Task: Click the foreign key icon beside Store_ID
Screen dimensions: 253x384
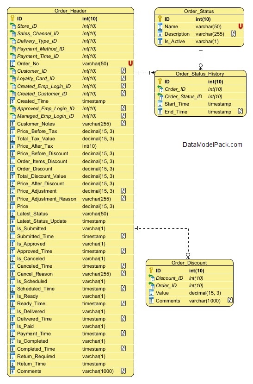Action: pos(12,26)
